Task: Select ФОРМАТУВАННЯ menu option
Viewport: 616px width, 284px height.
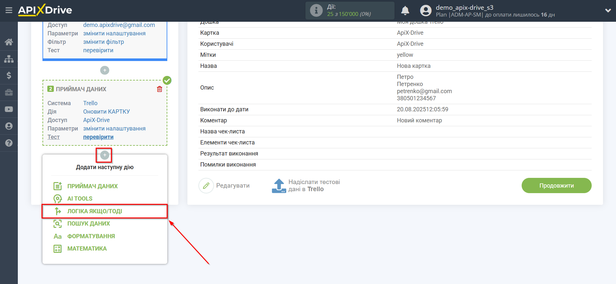Action: (x=91, y=236)
